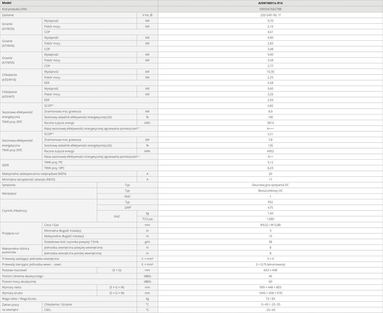This screenshot has width=383, height=313.
Task: Select the EAN code 5905567602788
Action: pyautogui.click(x=270, y=9)
